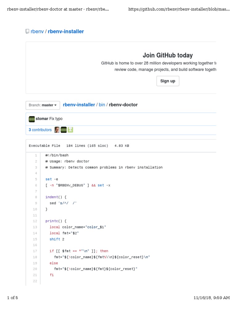Click the Sign up button

[168, 81]
